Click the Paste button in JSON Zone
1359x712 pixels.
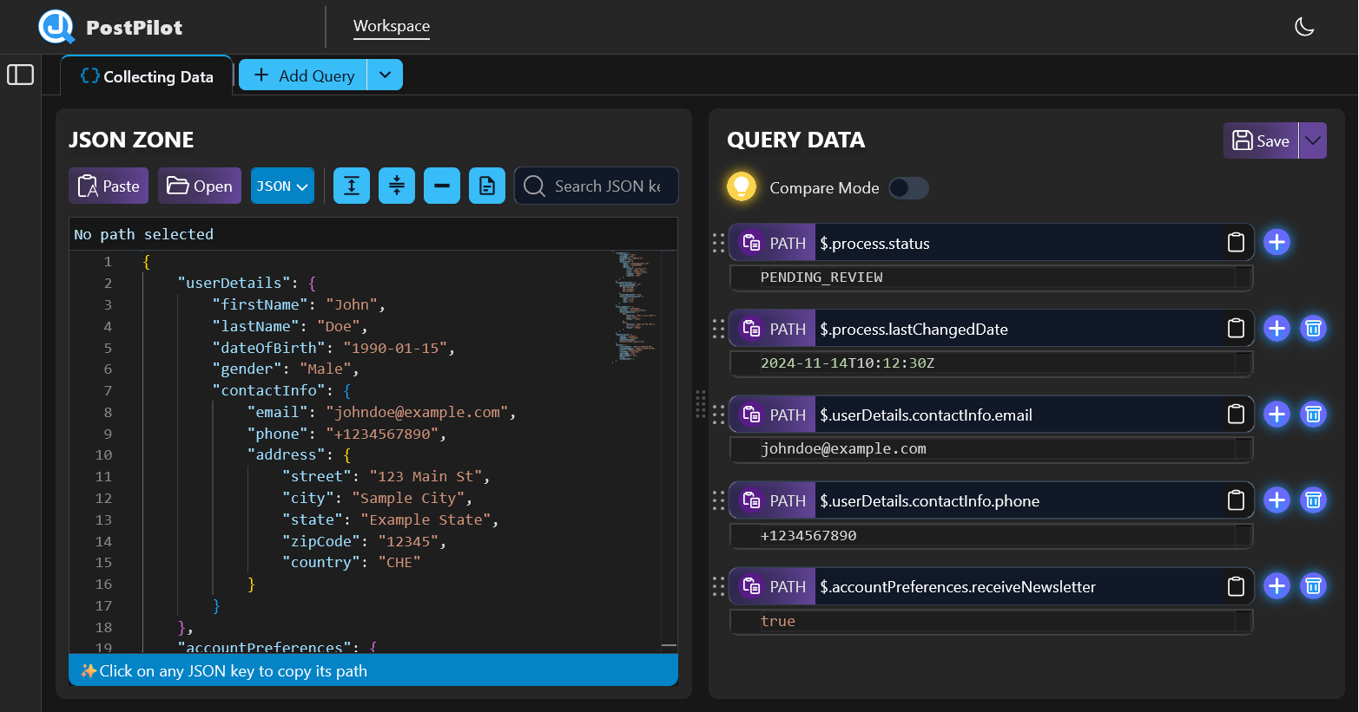pos(108,186)
